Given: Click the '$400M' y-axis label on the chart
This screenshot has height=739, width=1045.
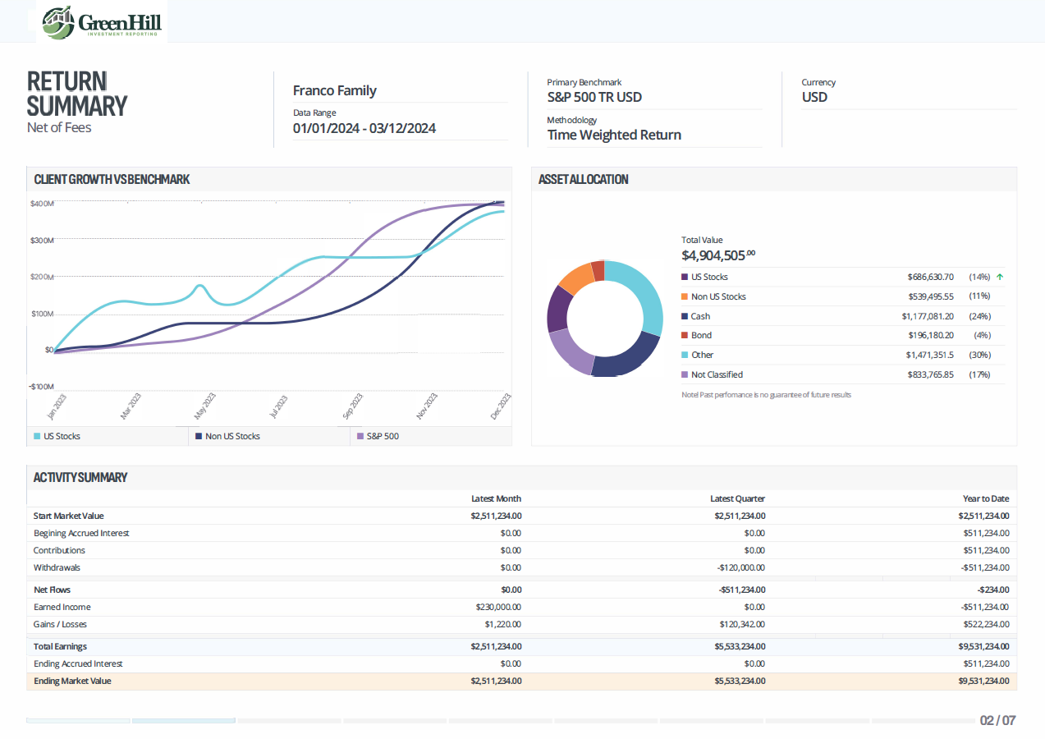Looking at the screenshot, I should click(42, 204).
